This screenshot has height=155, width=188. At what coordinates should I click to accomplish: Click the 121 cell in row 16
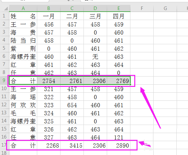118,137
